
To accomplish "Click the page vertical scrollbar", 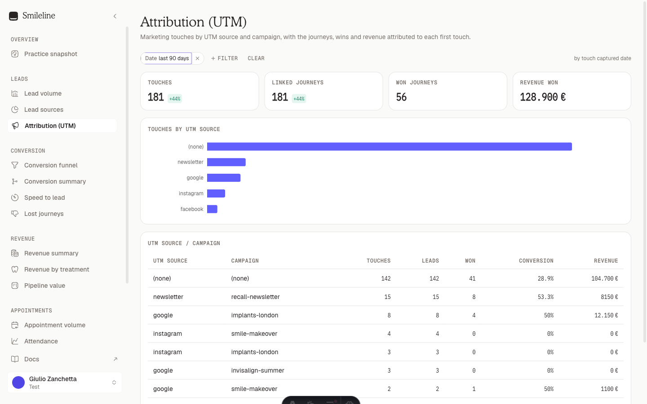I will [645, 173].
